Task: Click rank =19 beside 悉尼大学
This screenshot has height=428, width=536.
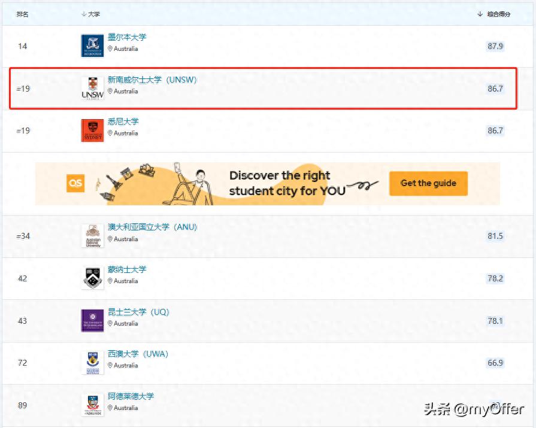Action: pyautogui.click(x=23, y=130)
